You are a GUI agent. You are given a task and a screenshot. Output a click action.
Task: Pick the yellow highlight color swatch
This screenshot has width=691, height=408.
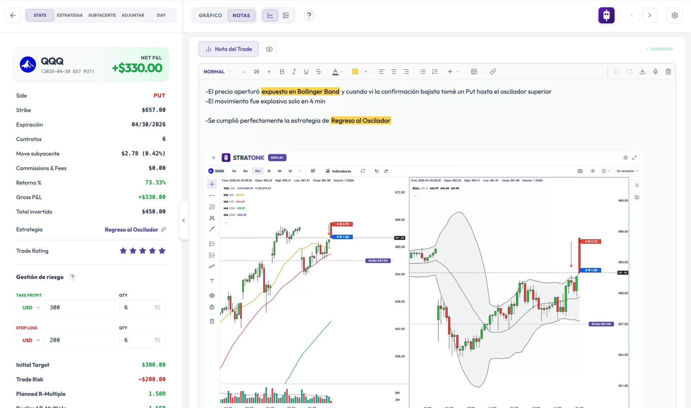point(355,71)
